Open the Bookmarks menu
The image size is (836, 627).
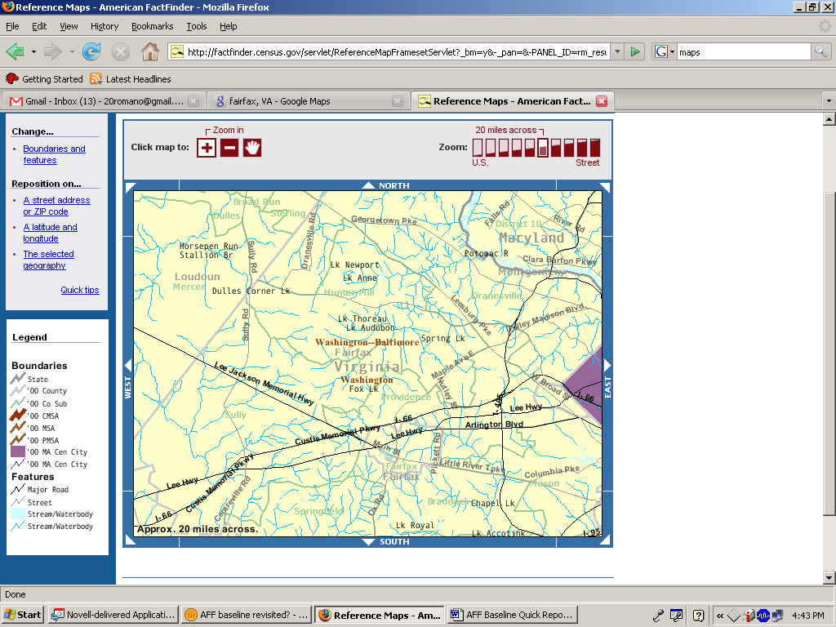coord(153,26)
